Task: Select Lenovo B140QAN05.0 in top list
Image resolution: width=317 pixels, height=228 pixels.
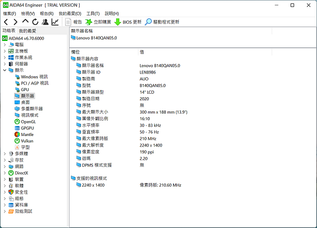Action: click(94, 38)
